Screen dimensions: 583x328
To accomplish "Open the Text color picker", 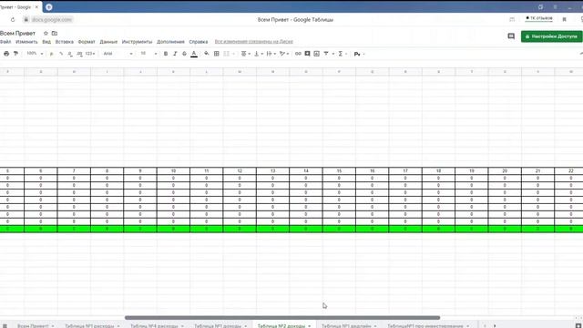I will pyautogui.click(x=194, y=54).
